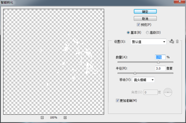Click the 数量(A) slider handle
Screen dimensions: 186x123
pyautogui.click(x=158, y=62)
